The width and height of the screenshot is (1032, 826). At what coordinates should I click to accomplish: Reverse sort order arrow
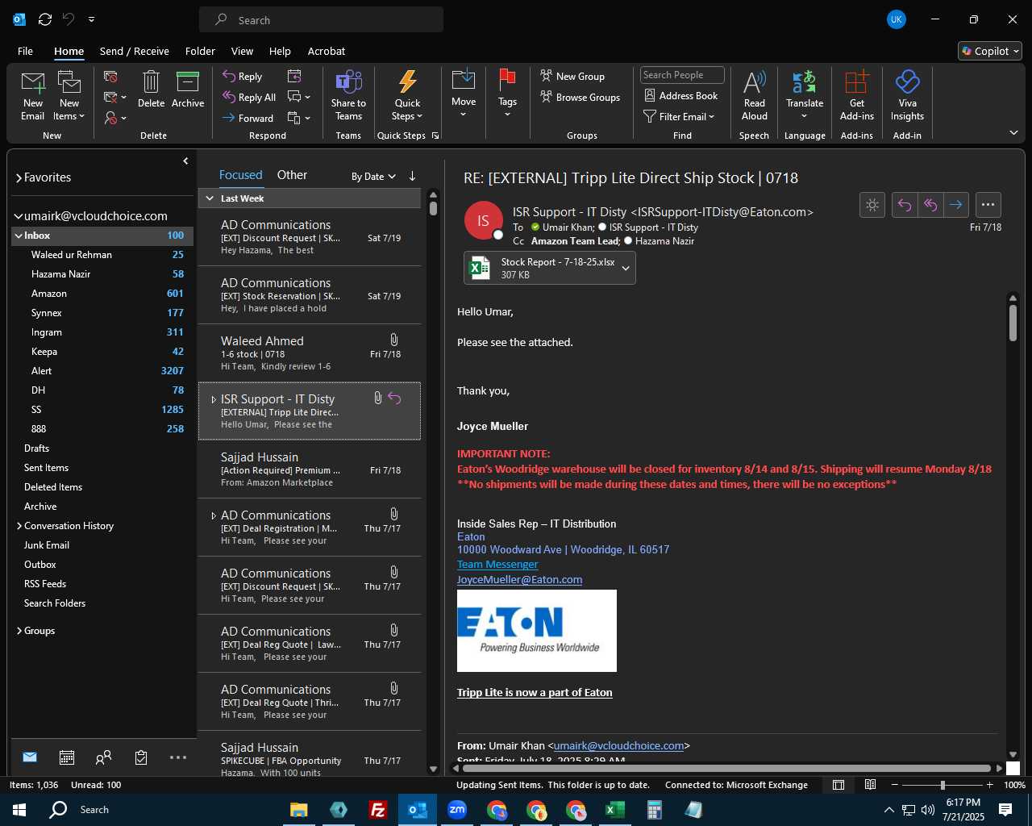coord(412,176)
